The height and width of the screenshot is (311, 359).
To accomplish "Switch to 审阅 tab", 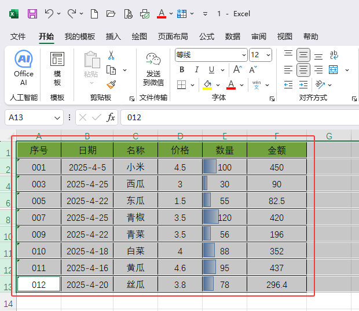I will [x=259, y=36].
